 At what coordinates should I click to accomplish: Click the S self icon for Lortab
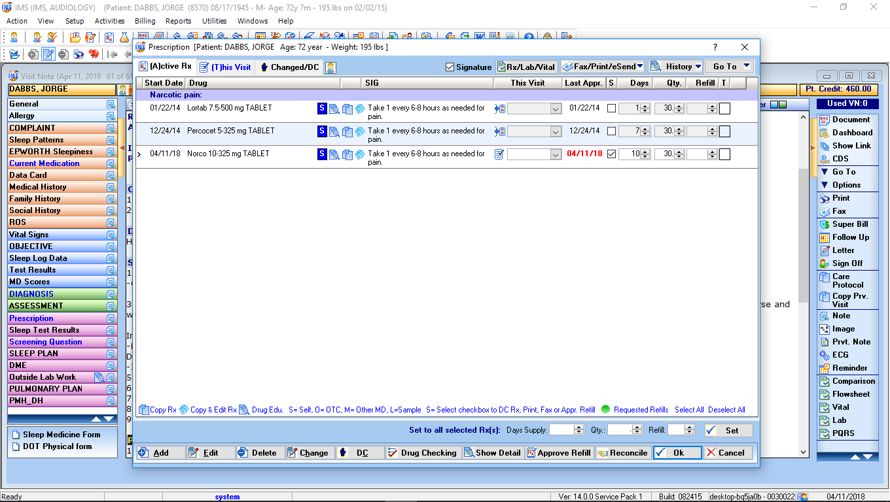pyautogui.click(x=322, y=109)
